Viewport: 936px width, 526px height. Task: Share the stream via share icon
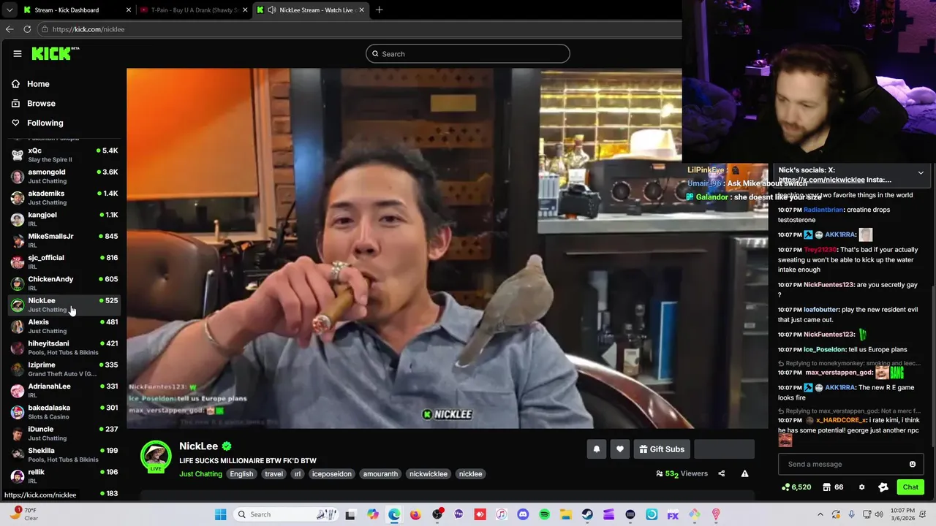coord(721,473)
